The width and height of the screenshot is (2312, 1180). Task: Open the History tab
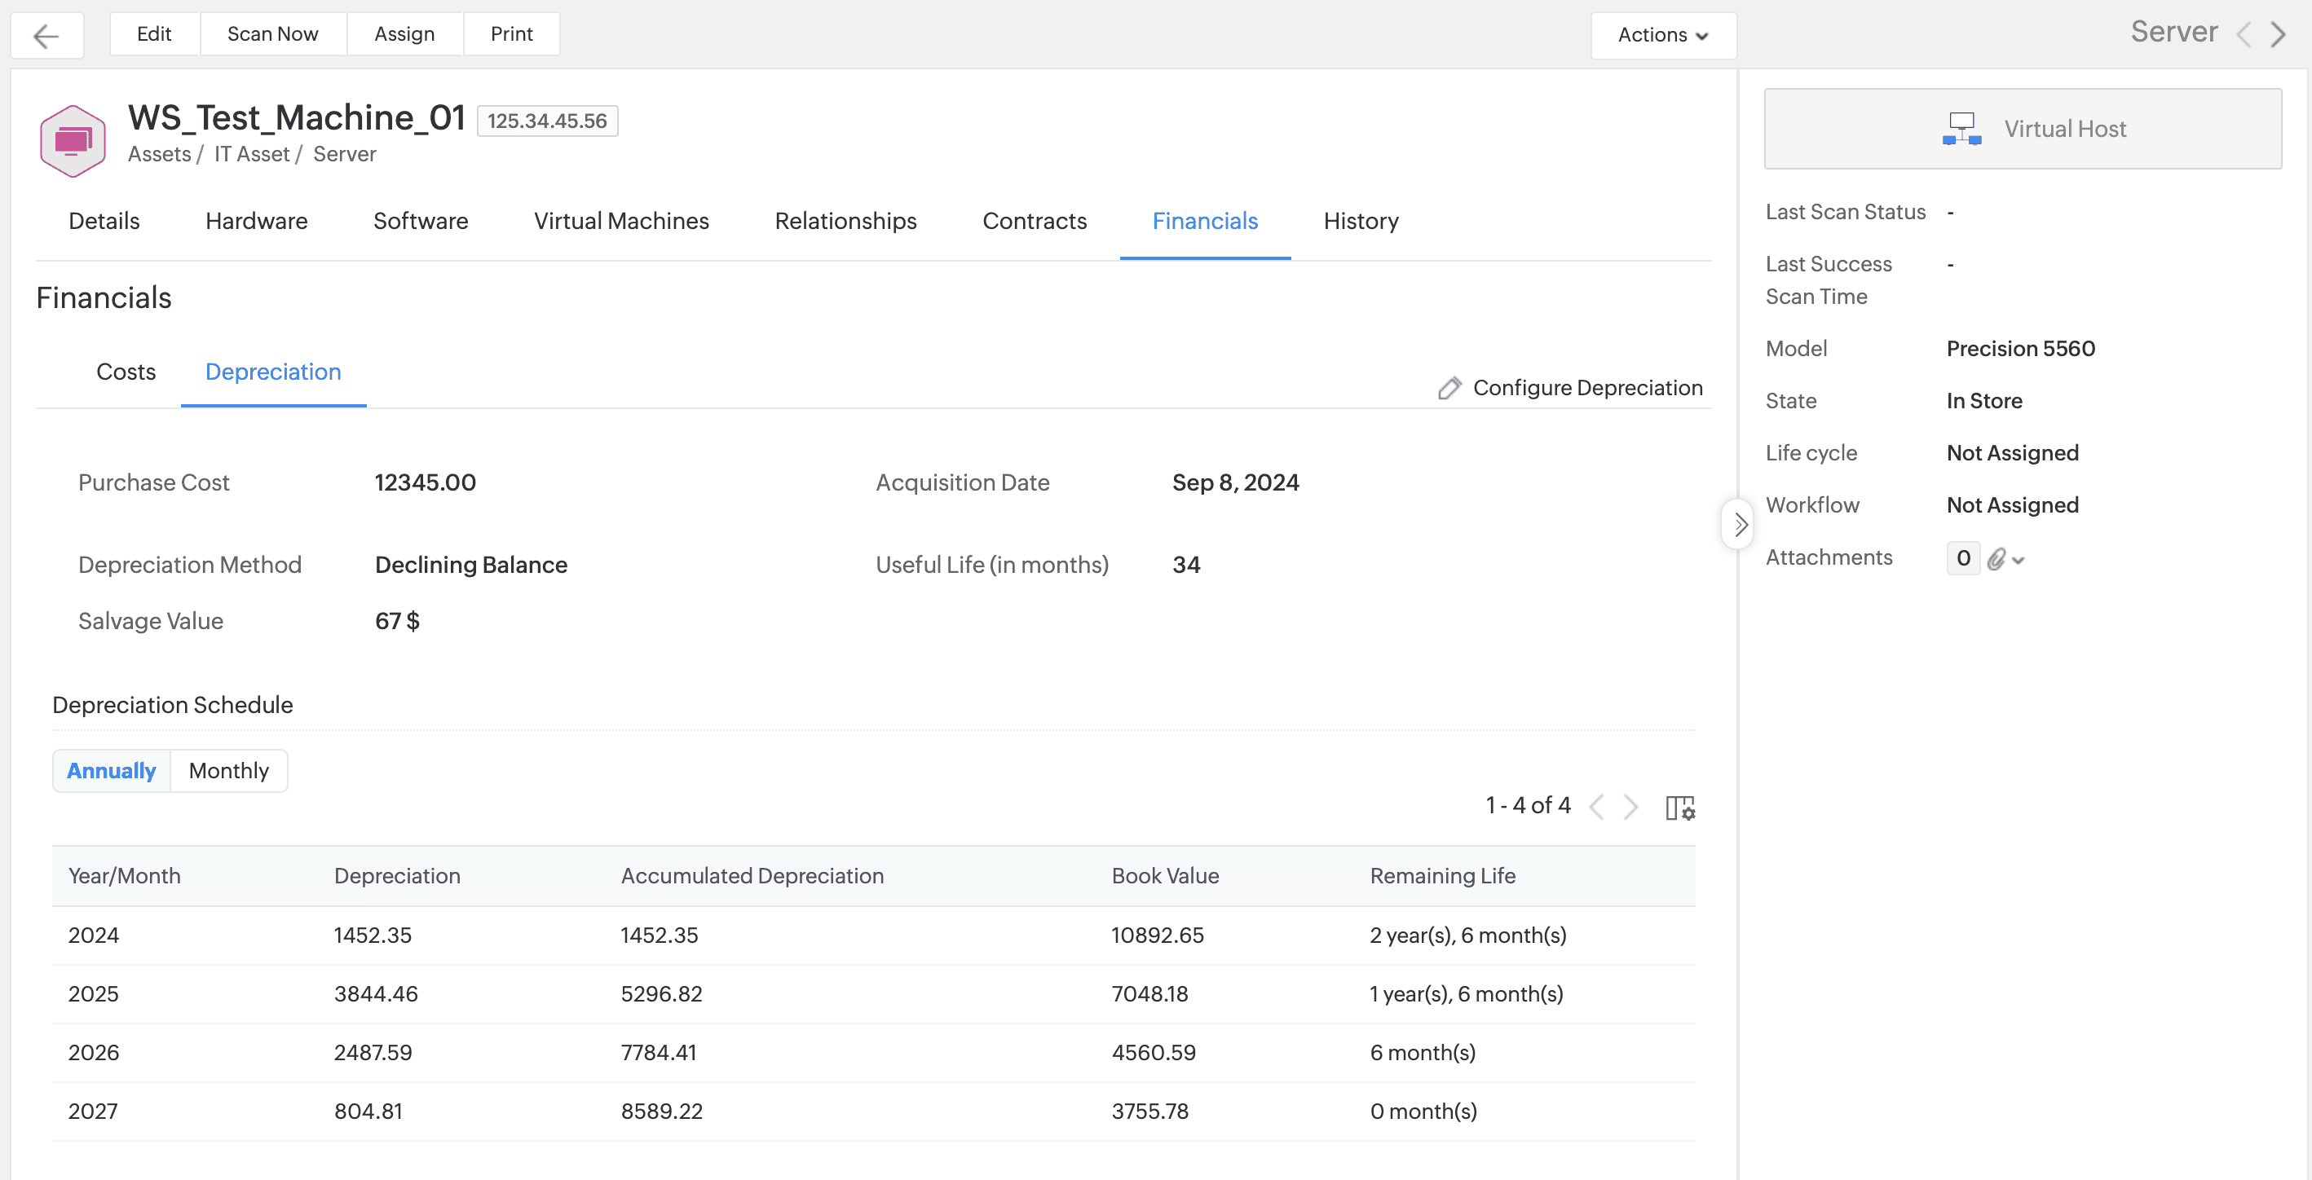point(1360,221)
